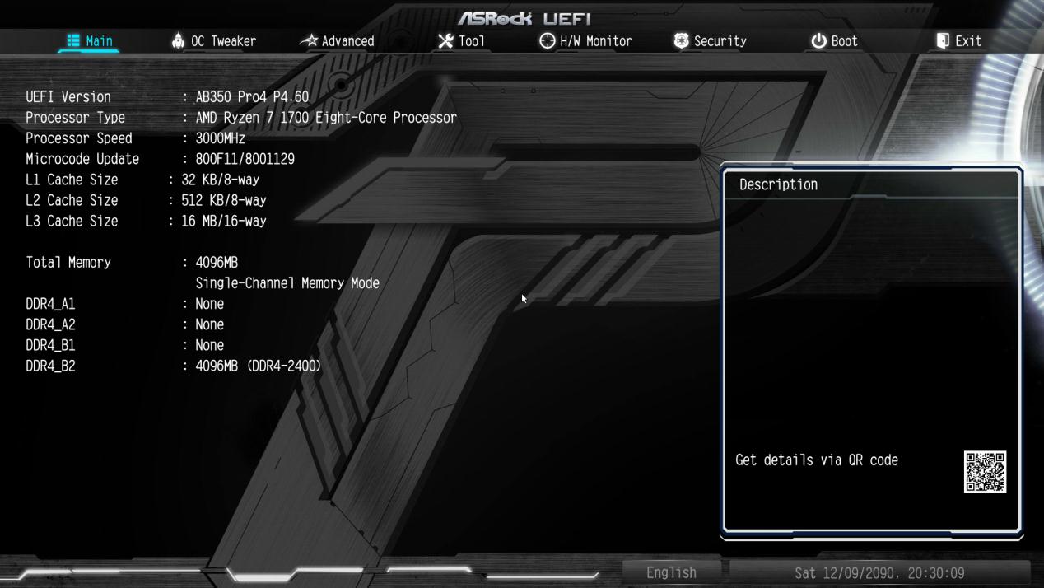This screenshot has height=588, width=1044.
Task: Click the Boot power icon
Action: click(x=818, y=40)
